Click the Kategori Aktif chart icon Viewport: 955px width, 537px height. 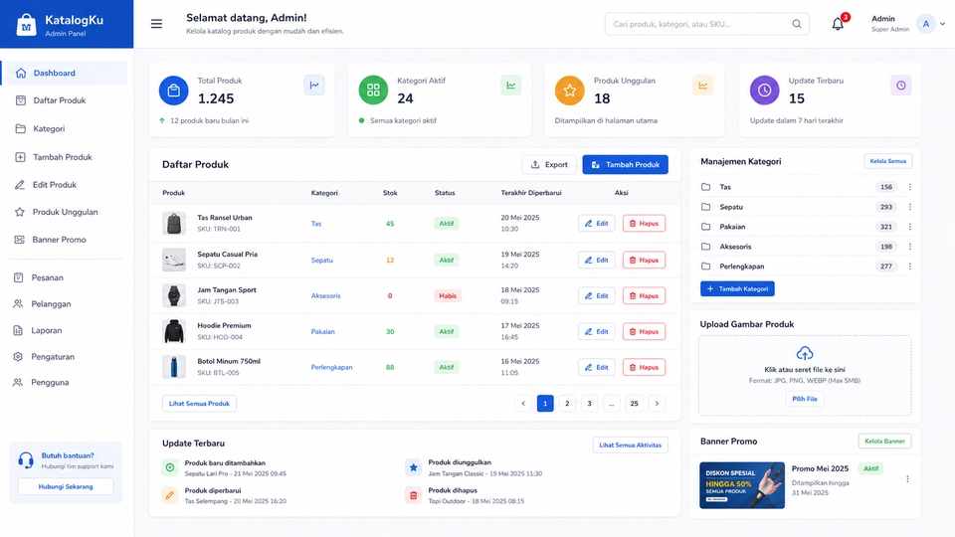(511, 86)
